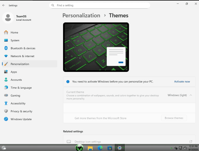The height and width of the screenshot is (151, 199).
Task: Go to Gaming settings
Action: pyautogui.click(x=29, y=95)
